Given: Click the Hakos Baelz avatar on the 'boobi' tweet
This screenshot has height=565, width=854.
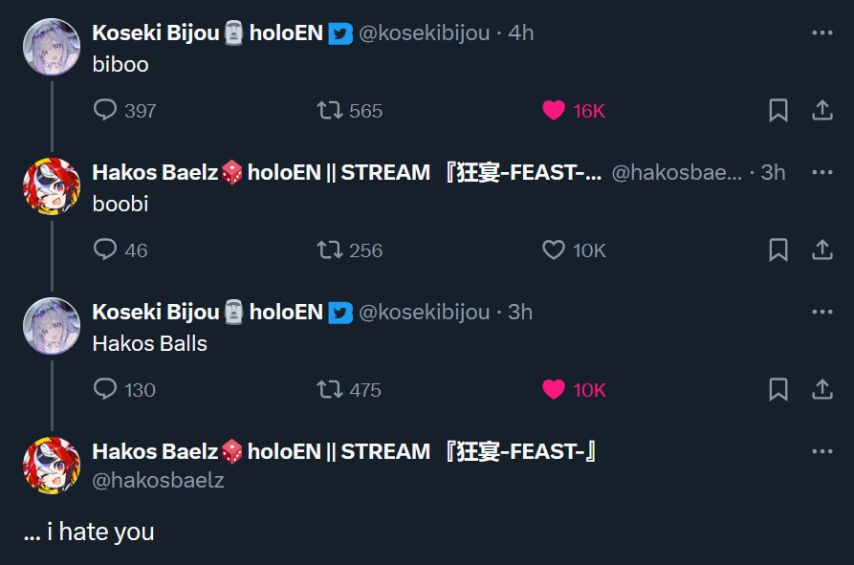Looking at the screenshot, I should 51,185.
